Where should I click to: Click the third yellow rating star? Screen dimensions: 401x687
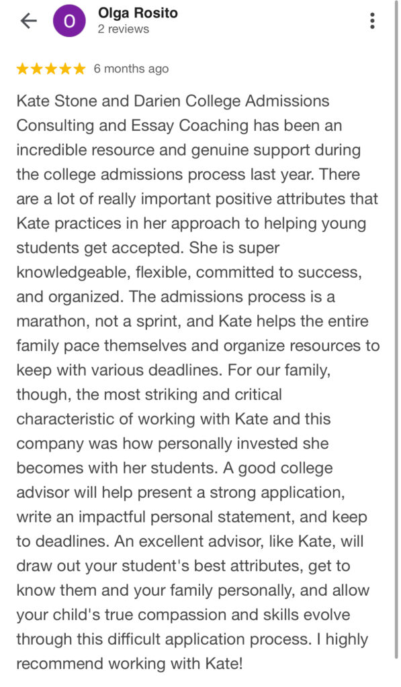(x=51, y=69)
